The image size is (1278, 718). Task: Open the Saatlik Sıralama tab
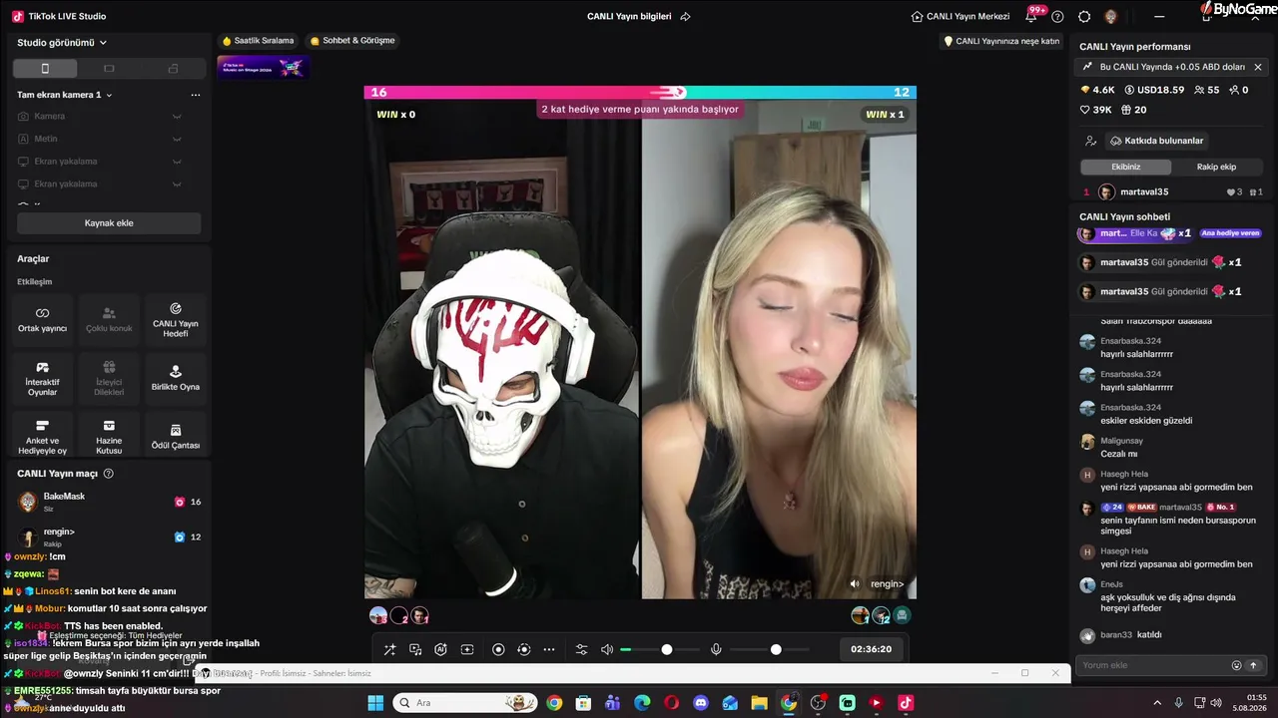pyautogui.click(x=258, y=41)
